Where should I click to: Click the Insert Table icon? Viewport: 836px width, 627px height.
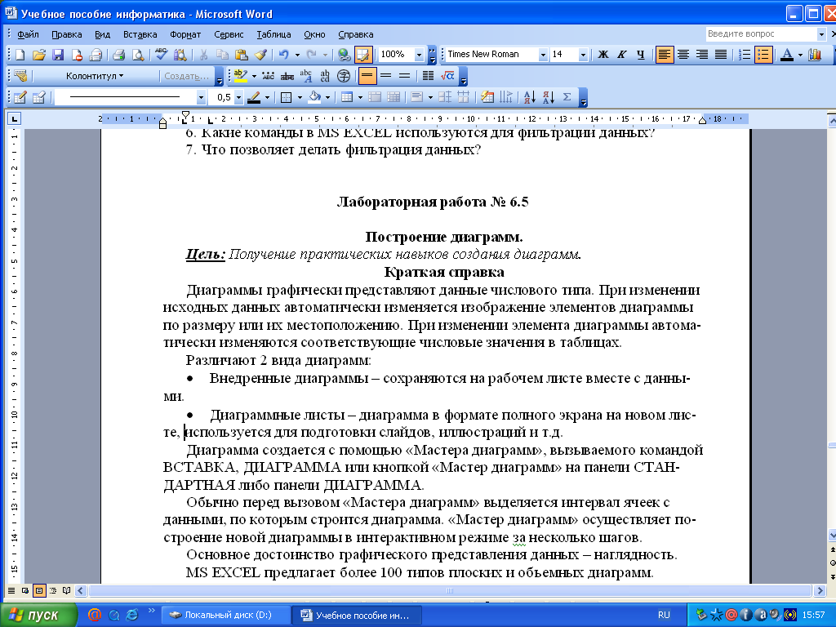point(346,97)
